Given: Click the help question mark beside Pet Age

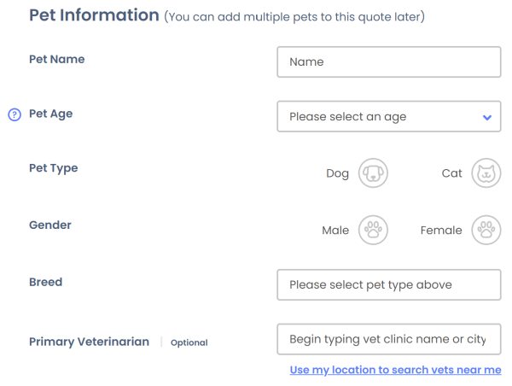Looking at the screenshot, I should 15,114.
